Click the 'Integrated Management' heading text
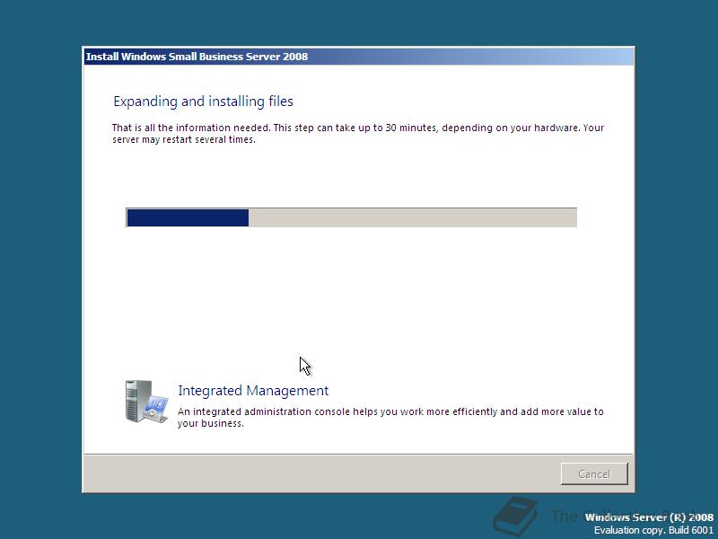The width and height of the screenshot is (718, 539). point(253,391)
